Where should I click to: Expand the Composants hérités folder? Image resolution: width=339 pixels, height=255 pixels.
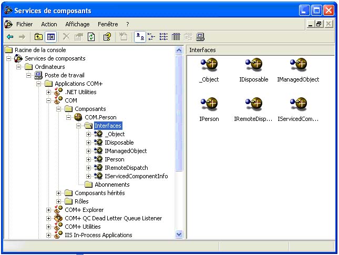tap(58, 193)
